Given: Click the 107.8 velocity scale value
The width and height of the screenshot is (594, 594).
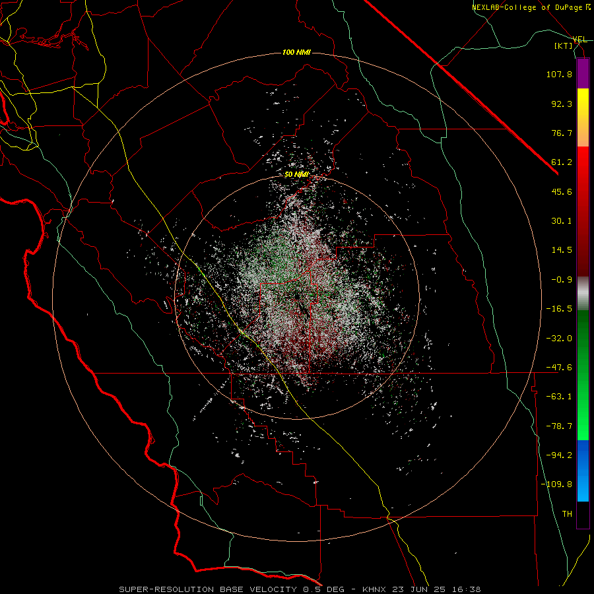Looking at the screenshot, I should click(x=559, y=74).
